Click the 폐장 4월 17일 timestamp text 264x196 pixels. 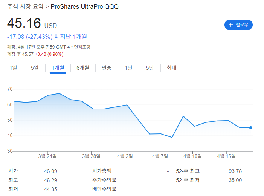tap(38, 47)
